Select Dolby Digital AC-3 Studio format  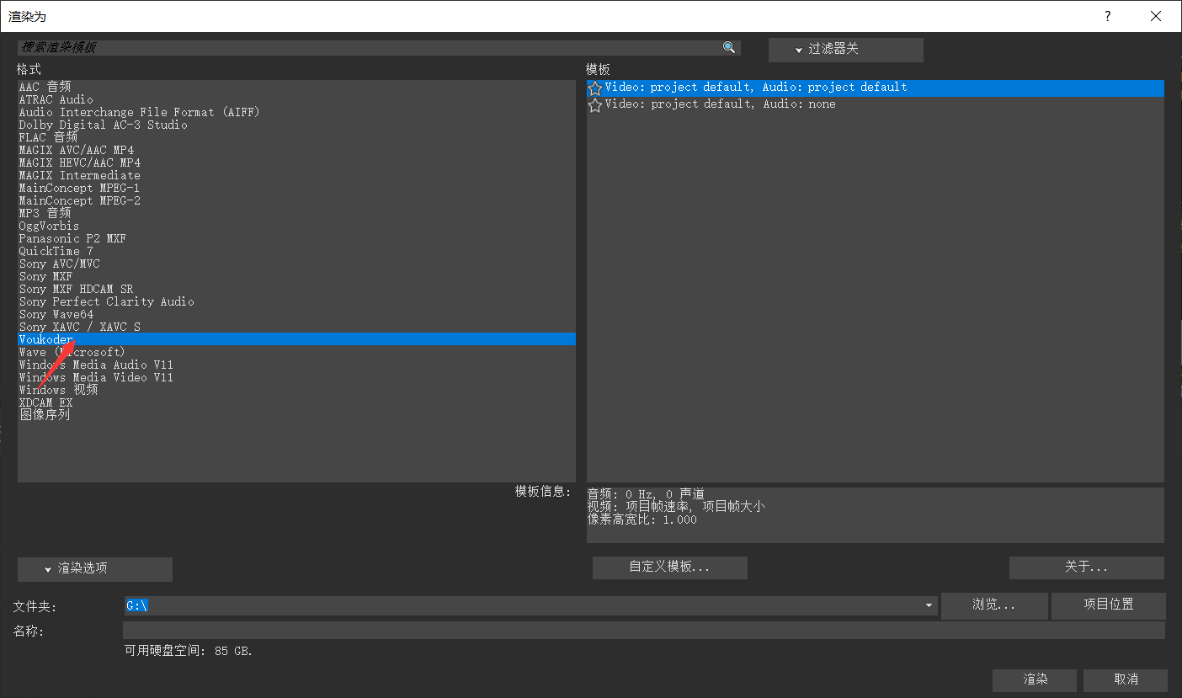pos(296,125)
